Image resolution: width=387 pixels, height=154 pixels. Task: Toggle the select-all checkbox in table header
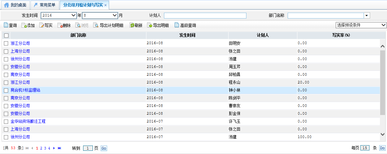tap(6, 35)
